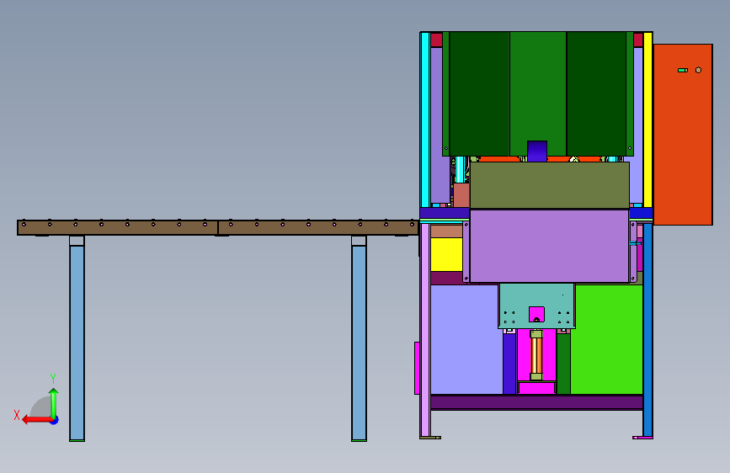
Task: Select the right brown conveyor rail segment
Action: click(318, 227)
